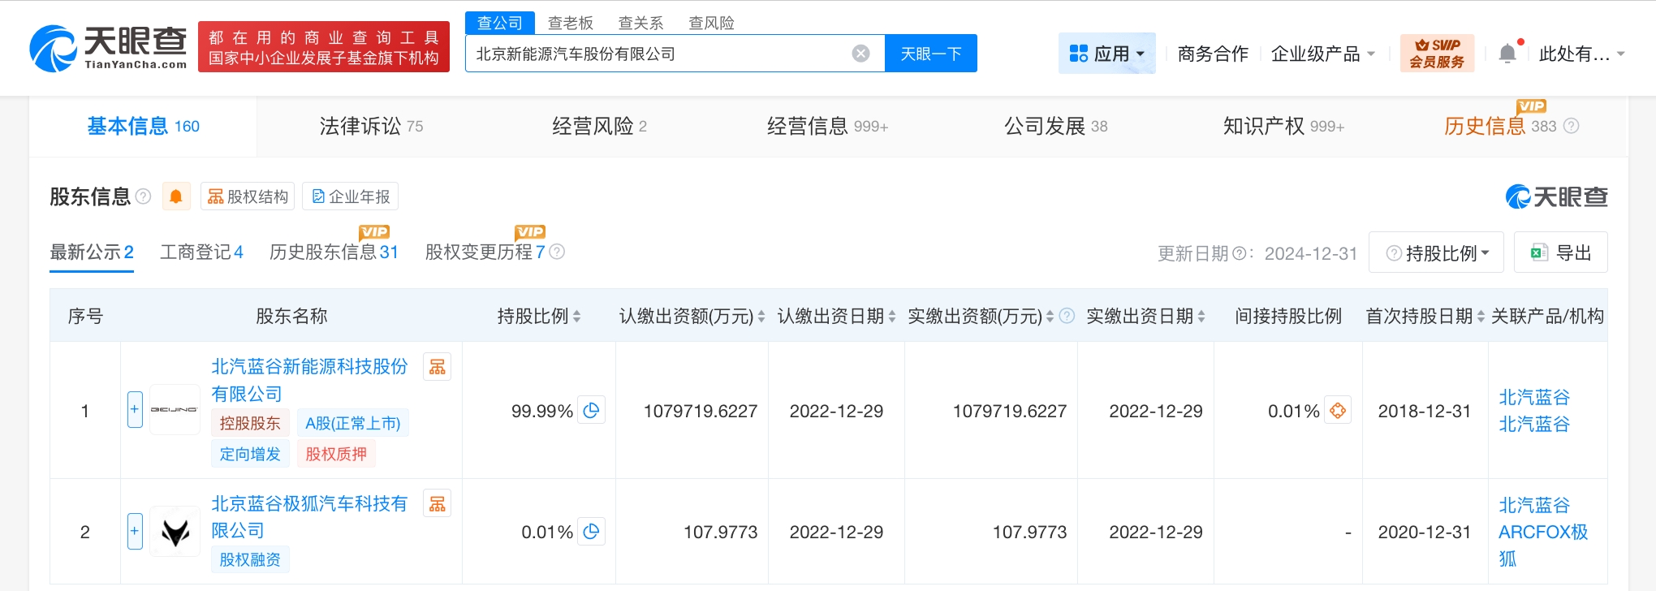Click indirect shareholding path icon by 0.01%
The height and width of the screenshot is (591, 1656).
pyautogui.click(x=1338, y=411)
